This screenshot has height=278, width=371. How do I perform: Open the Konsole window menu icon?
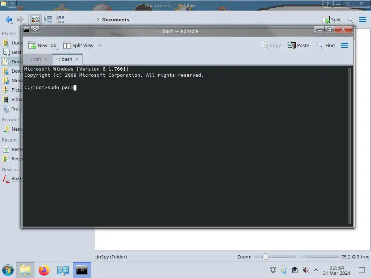[26, 30]
